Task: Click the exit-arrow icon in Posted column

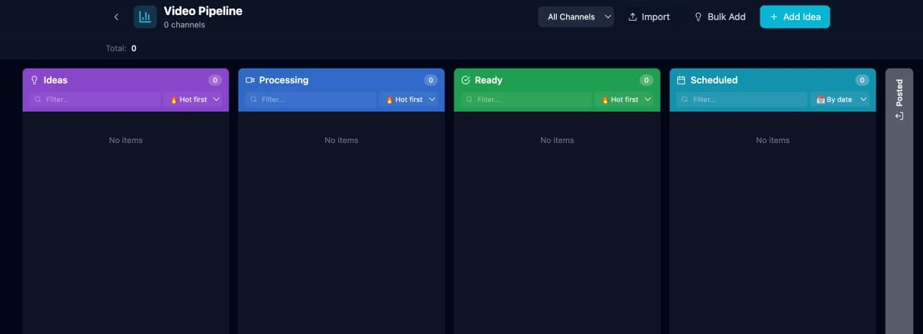Action: pyautogui.click(x=899, y=116)
